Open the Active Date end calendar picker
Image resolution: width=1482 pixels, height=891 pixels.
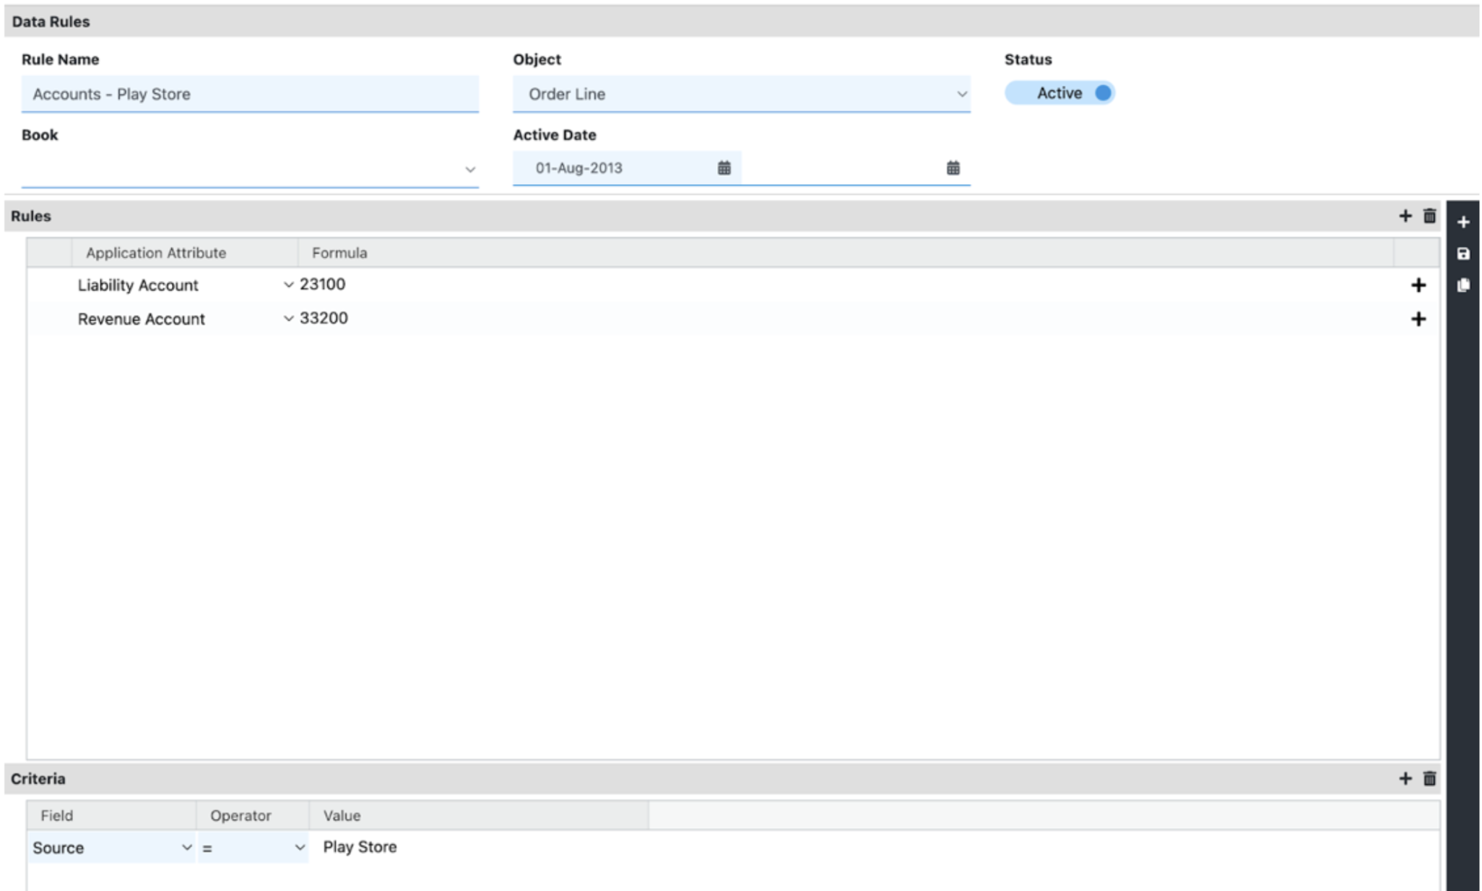[x=953, y=168]
